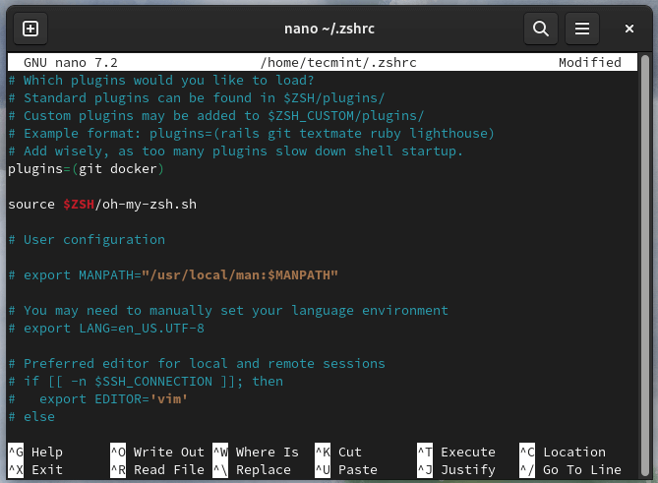Open the hamburger menu
658x483 pixels.
[581, 29]
